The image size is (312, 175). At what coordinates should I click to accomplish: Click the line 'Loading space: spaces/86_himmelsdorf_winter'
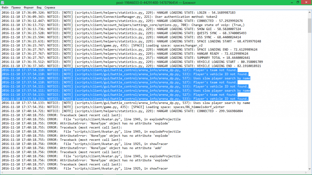point(113,107)
